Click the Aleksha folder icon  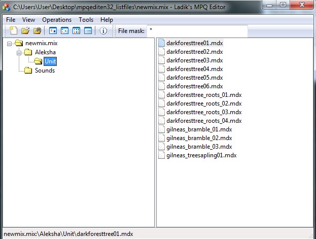click(x=28, y=52)
